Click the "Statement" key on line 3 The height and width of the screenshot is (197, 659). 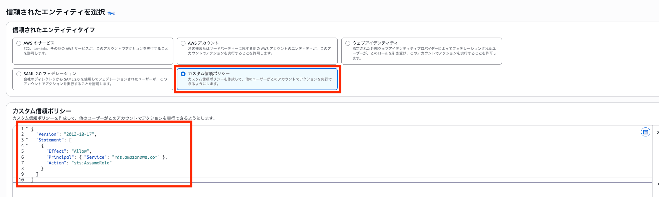(x=50, y=140)
